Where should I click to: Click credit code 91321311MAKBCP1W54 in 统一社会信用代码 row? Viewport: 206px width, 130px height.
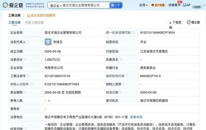pos(157,32)
